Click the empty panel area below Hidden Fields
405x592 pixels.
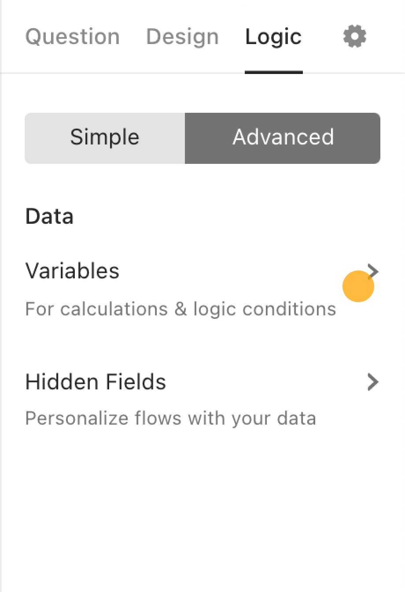click(x=202, y=511)
